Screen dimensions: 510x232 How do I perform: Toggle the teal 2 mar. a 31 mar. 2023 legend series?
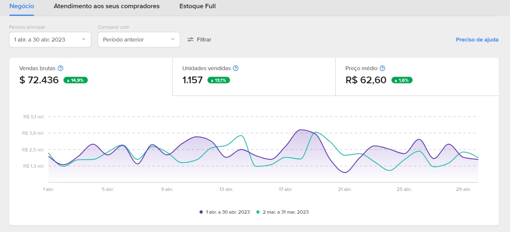pos(282,212)
